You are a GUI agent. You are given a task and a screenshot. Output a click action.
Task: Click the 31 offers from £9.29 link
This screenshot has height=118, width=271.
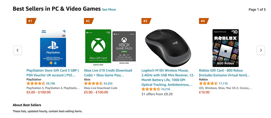click(x=157, y=94)
